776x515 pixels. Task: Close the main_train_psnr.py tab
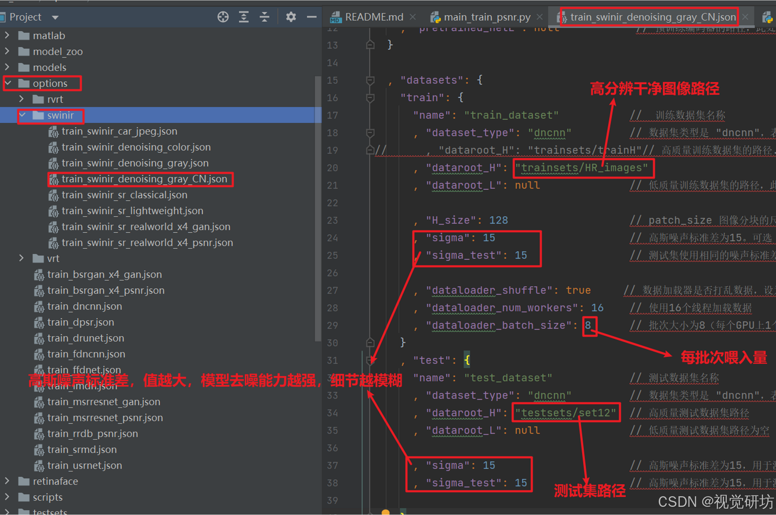[x=540, y=17]
